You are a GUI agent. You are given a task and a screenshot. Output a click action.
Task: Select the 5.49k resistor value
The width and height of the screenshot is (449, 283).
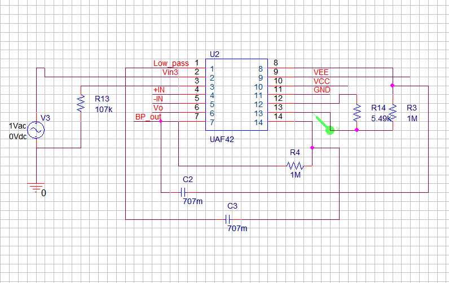tap(381, 118)
